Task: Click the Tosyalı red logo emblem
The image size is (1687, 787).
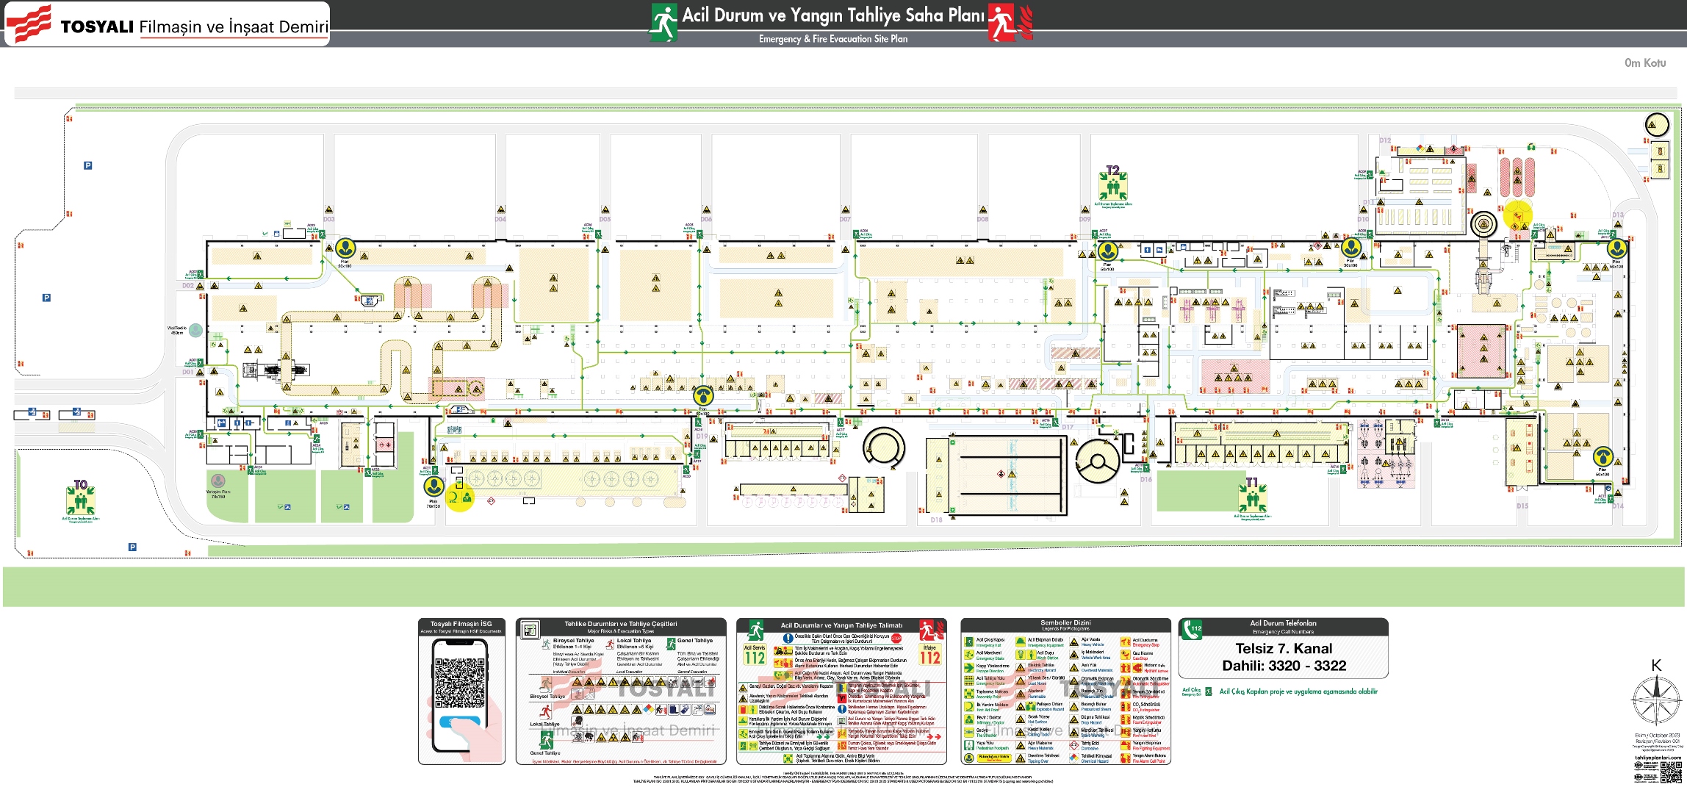Action: pyautogui.click(x=29, y=24)
